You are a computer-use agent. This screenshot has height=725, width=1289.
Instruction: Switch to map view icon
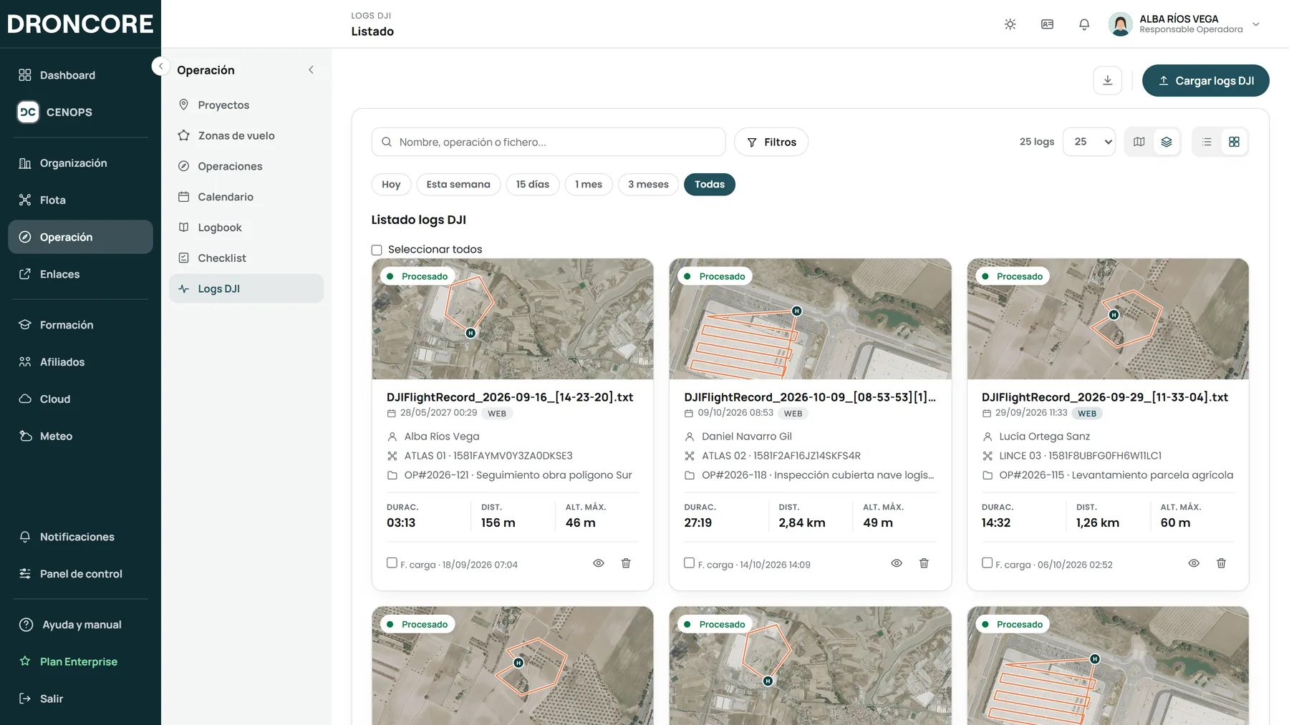1139,142
